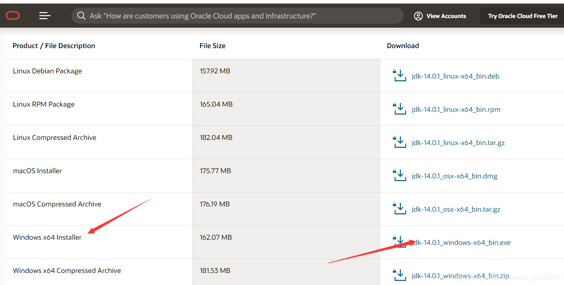Click the View Accounts user icon

pyautogui.click(x=418, y=16)
